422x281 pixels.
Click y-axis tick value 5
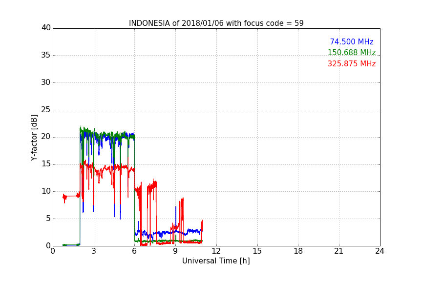tap(48, 219)
